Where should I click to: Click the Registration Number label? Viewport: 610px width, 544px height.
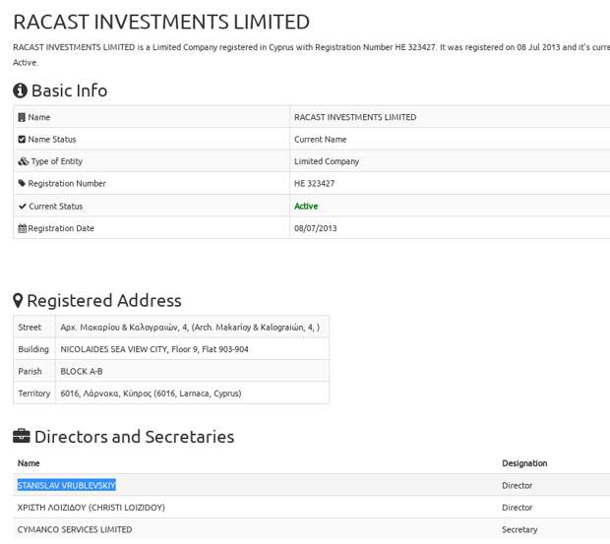coord(67,184)
